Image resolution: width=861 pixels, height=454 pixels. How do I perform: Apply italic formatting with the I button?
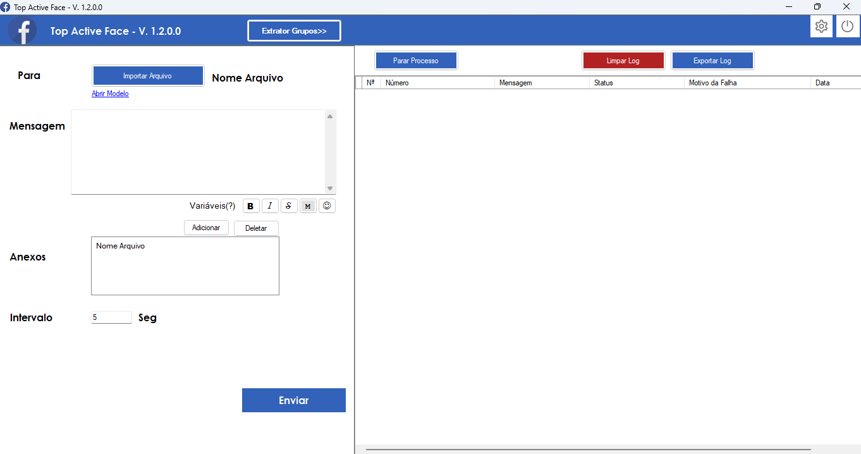[270, 206]
